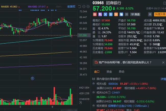The height and width of the screenshot is (111, 166).
Task: Click the news document icon in banner
Action: point(96,62)
